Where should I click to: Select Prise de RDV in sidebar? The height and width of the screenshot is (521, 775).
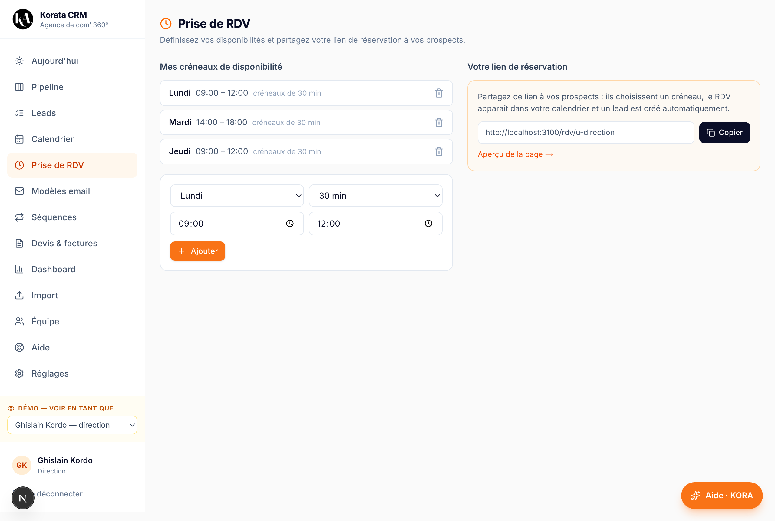pos(72,165)
